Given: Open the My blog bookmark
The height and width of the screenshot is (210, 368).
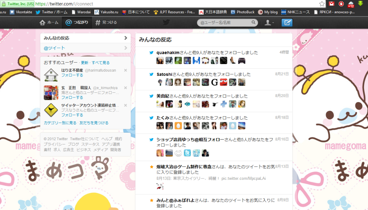Looking at the screenshot, I should (x=268, y=12).
